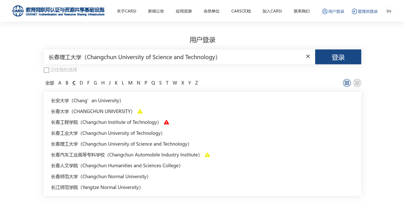Switch language with the EN button
405x213 pixels.
(389, 11)
